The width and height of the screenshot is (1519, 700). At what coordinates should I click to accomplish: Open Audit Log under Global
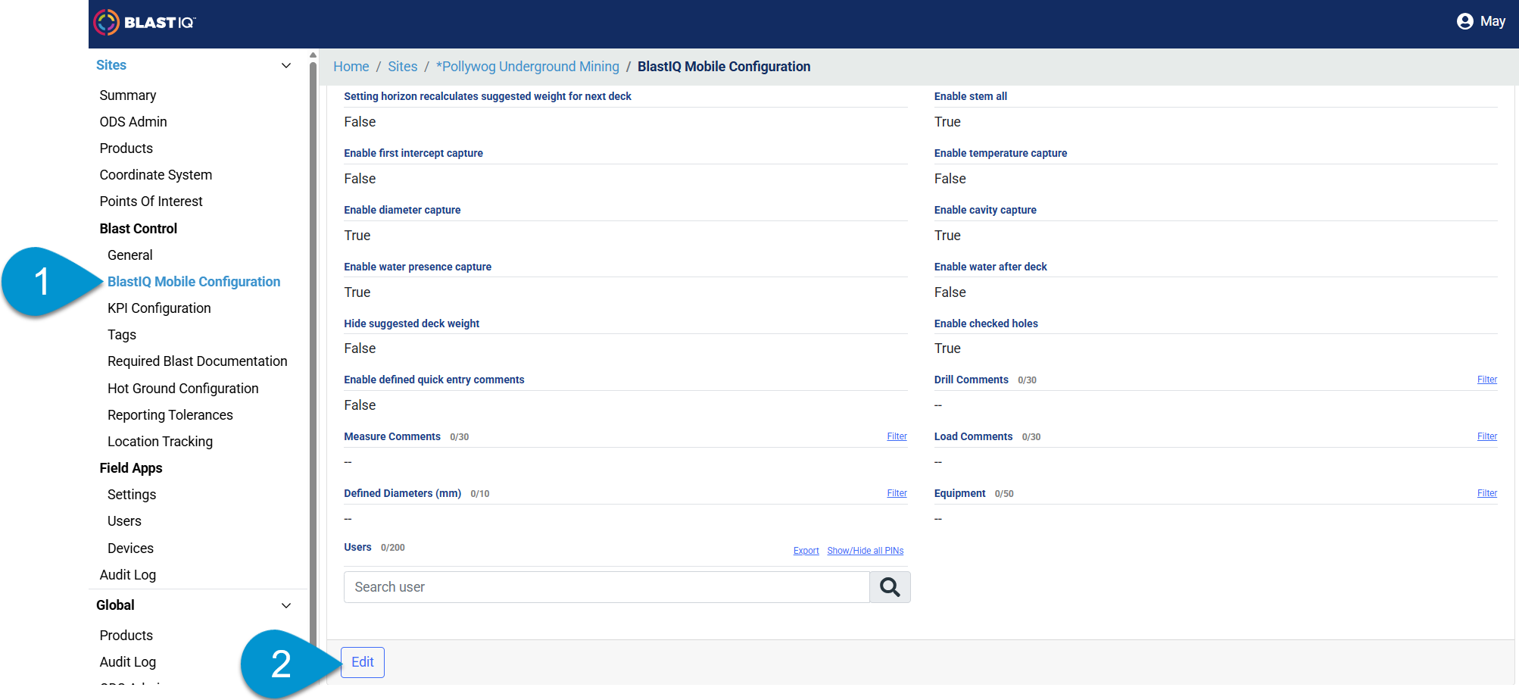pos(128,662)
